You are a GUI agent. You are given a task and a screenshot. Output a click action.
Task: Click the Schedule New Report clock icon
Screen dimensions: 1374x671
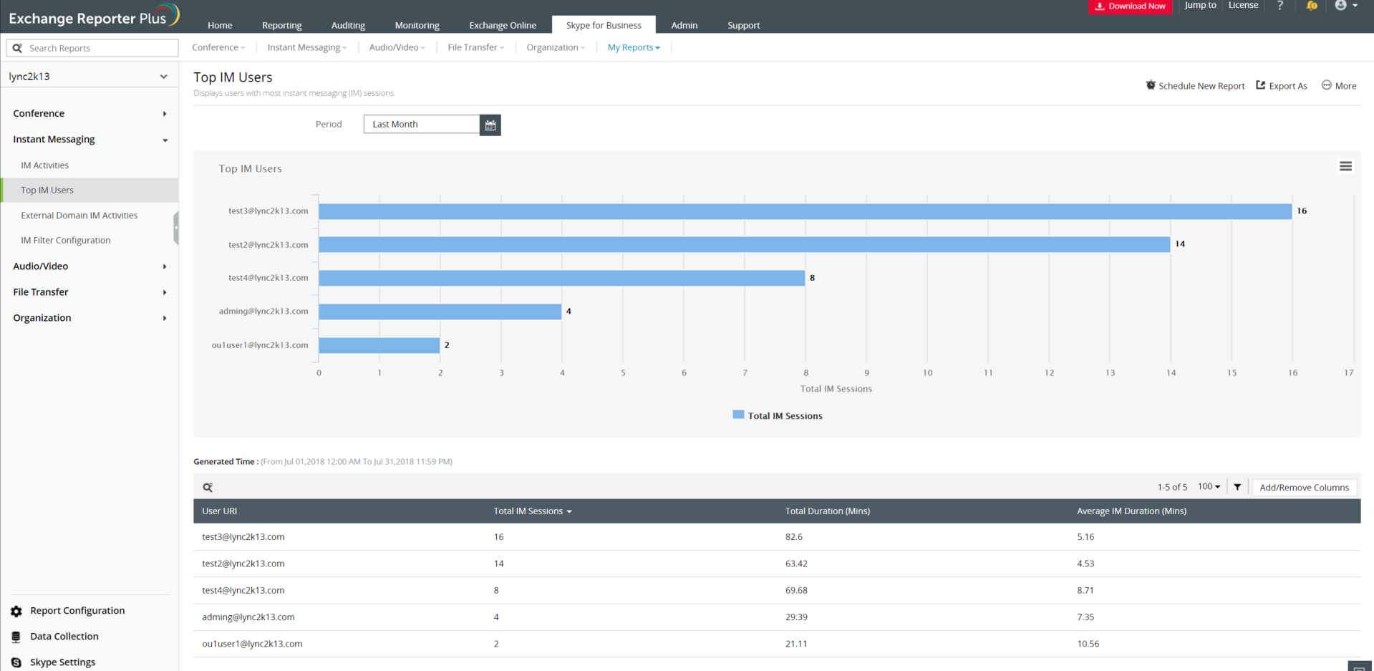point(1151,85)
